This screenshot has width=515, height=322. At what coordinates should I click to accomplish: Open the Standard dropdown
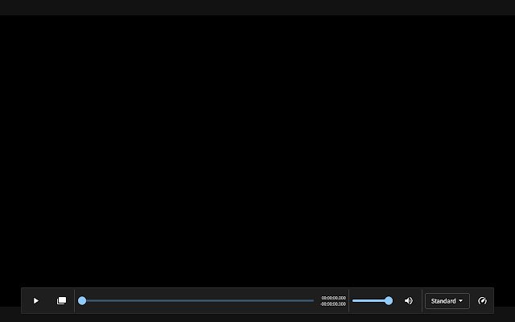[x=447, y=301]
